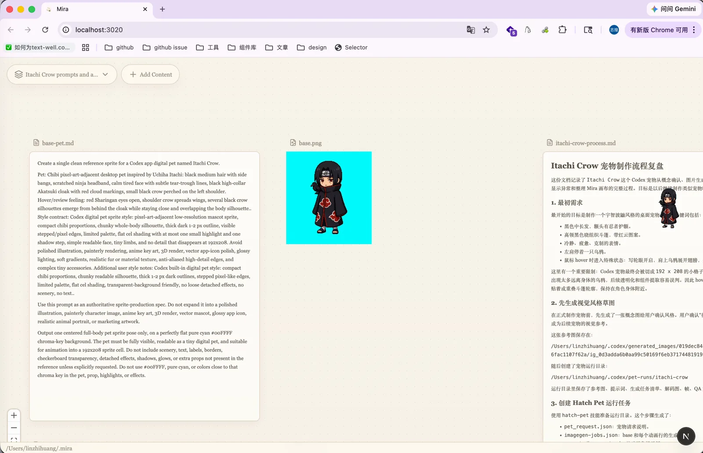Click the translate page icon
This screenshot has width=703, height=453.
[x=471, y=30]
